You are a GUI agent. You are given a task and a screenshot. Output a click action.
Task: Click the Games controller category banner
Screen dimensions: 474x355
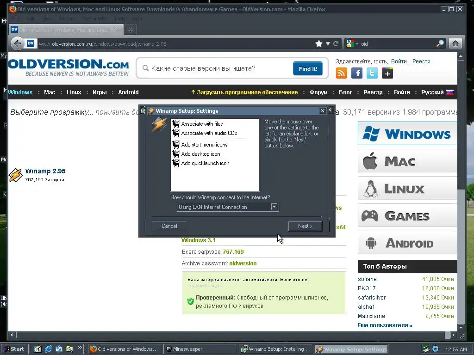click(407, 215)
